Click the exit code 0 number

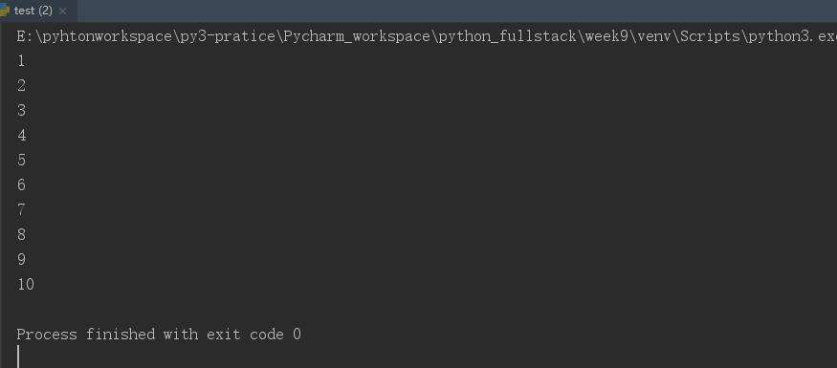pos(297,335)
